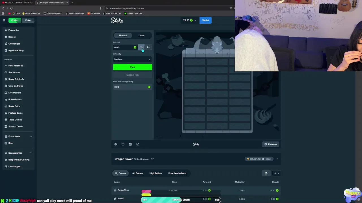
Task: Halve the bet with ½ button
Action: point(141,47)
